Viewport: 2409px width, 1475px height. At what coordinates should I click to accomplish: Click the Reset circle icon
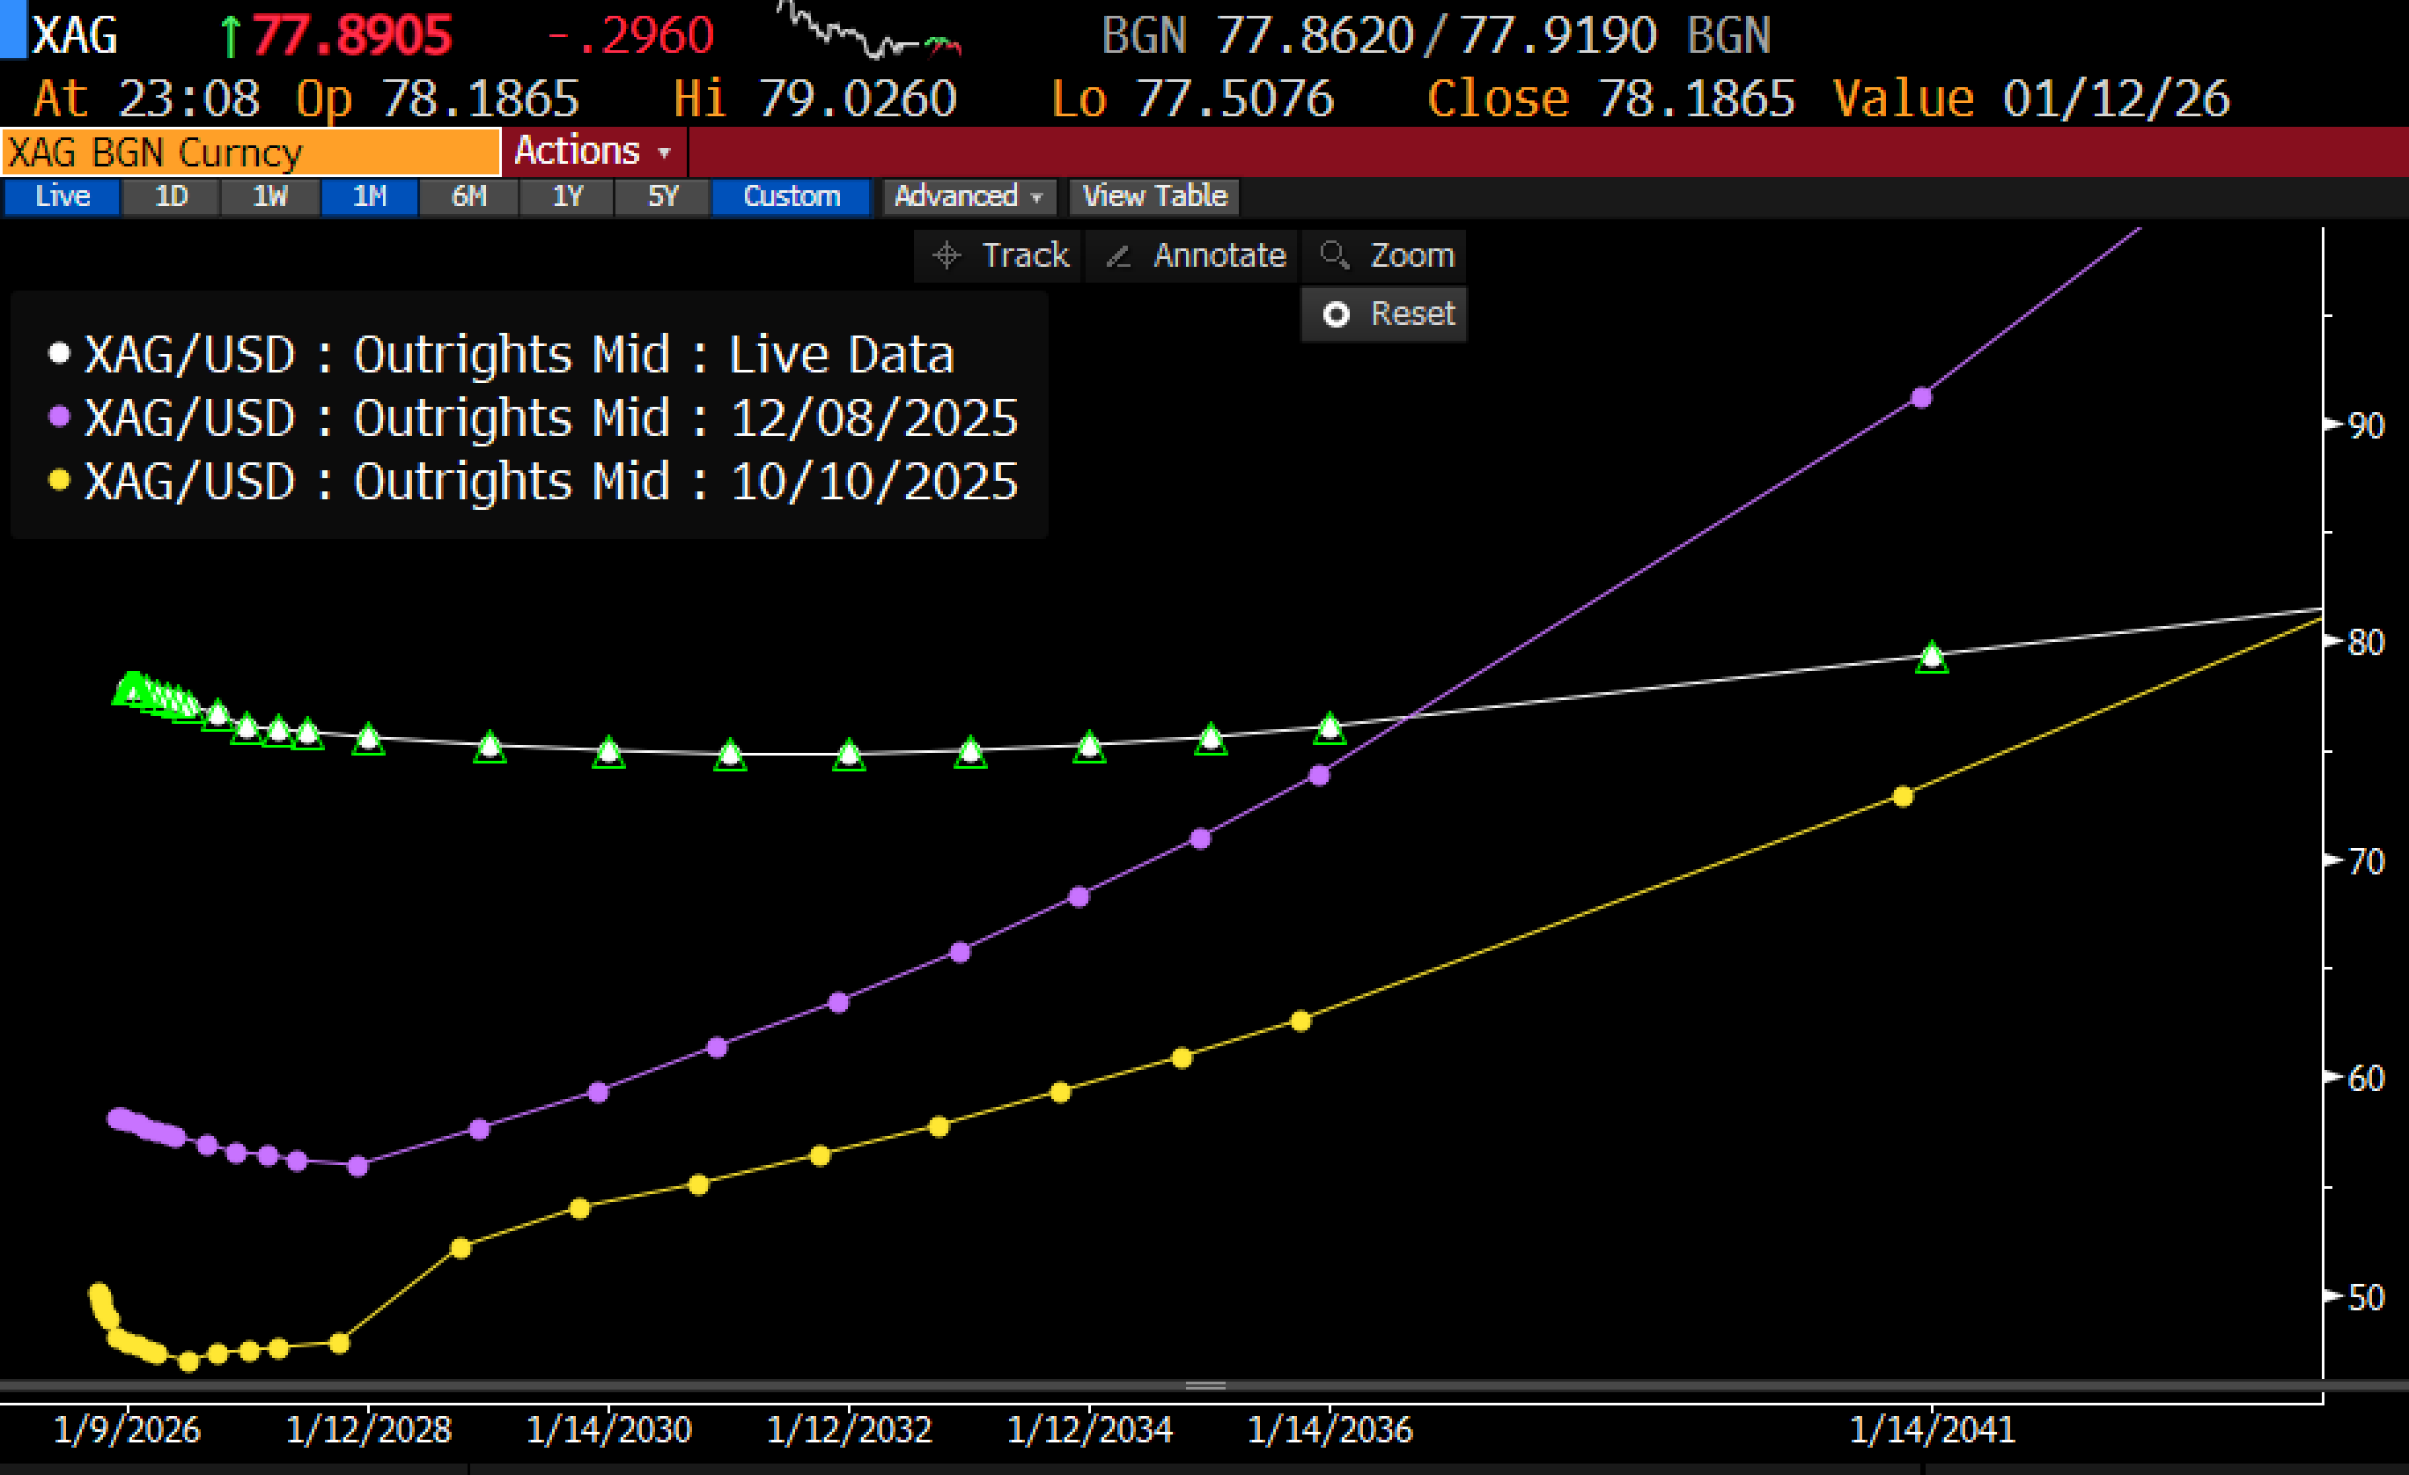(1336, 314)
